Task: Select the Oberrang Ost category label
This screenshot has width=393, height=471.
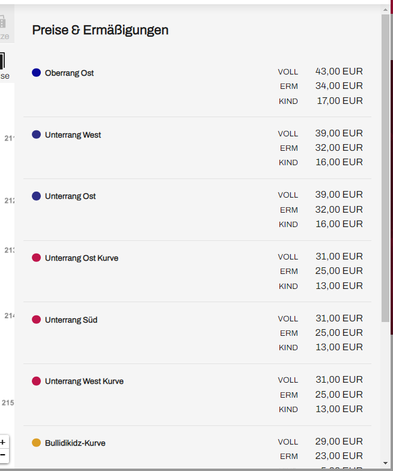Action: (x=70, y=73)
